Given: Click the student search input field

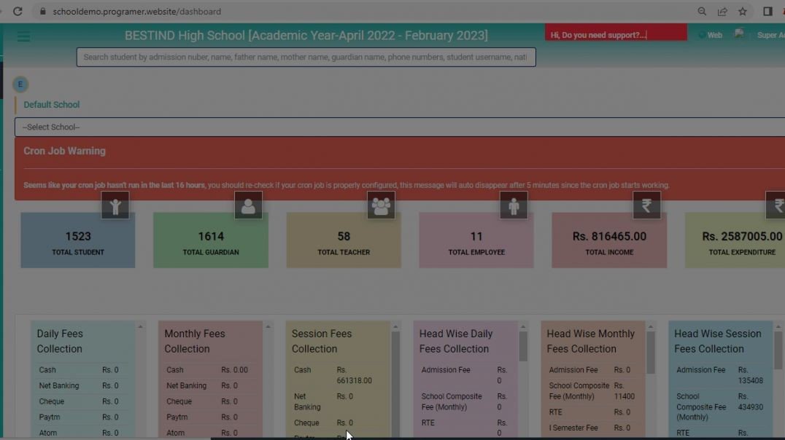Looking at the screenshot, I should click(306, 57).
